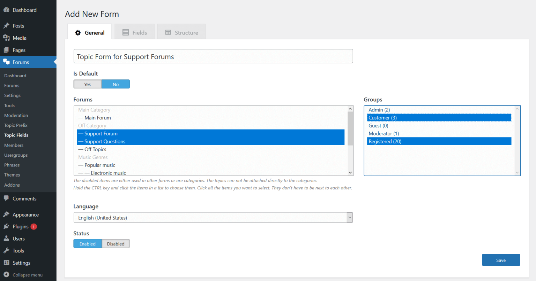Click the Users person icon
536x281 pixels.
coord(6,239)
